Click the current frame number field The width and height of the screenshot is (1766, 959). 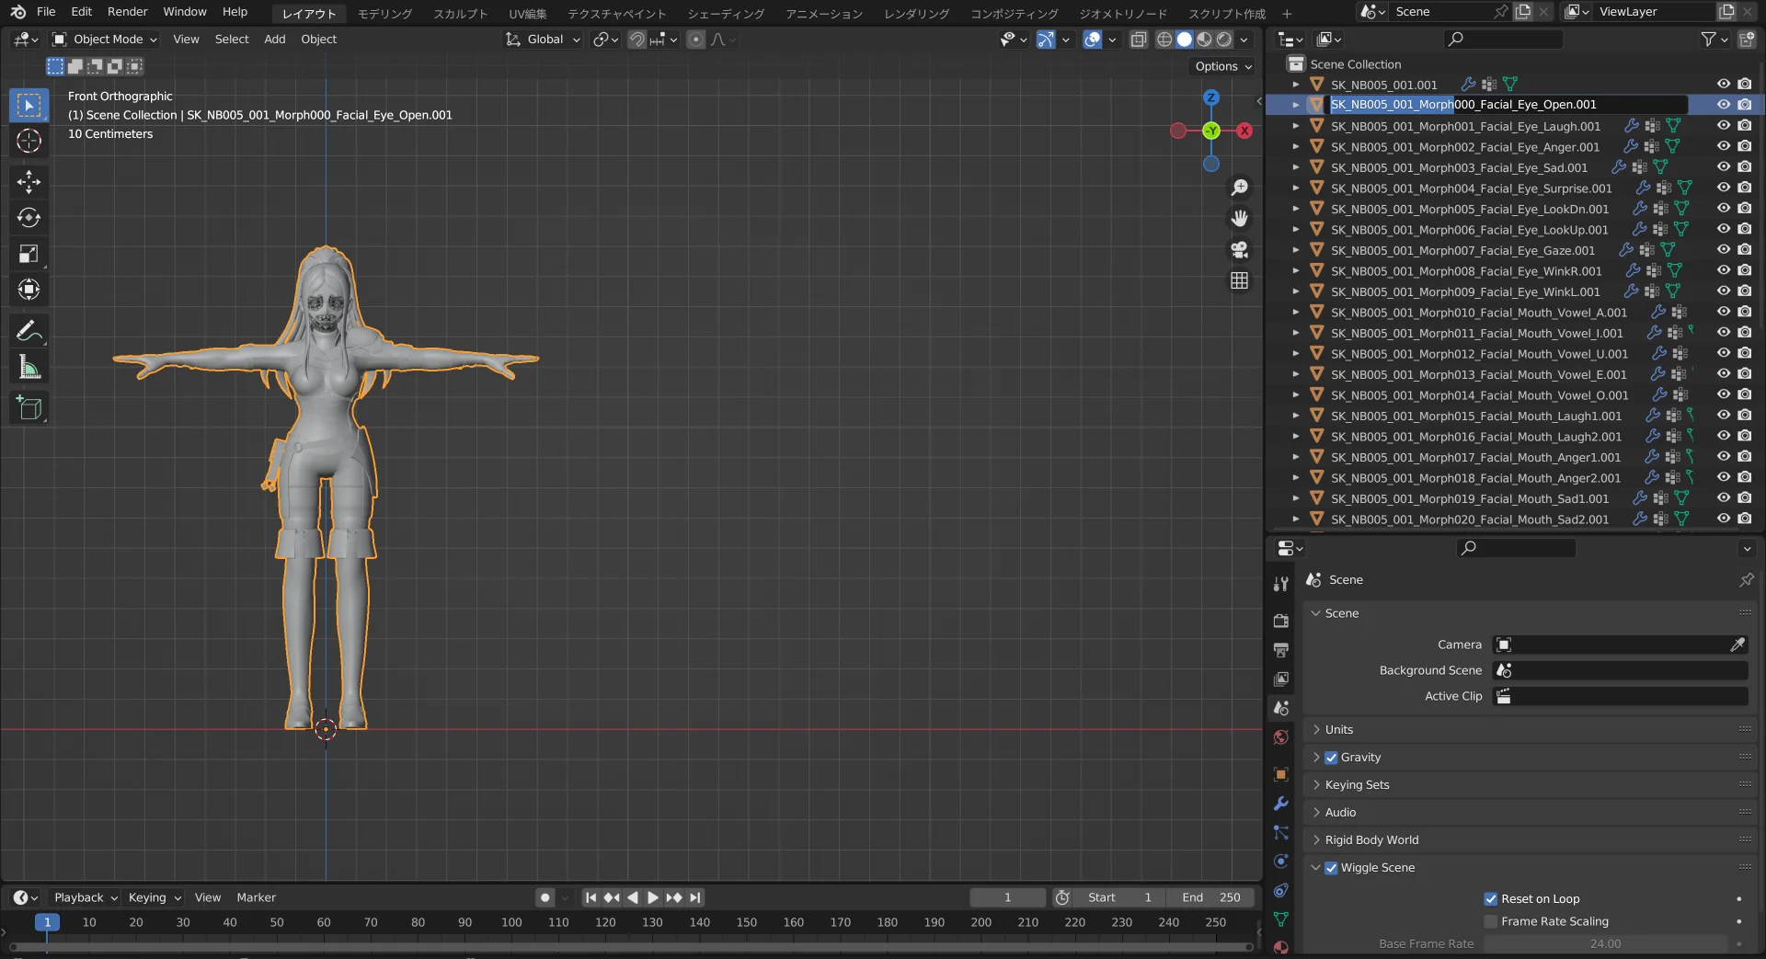click(x=1007, y=897)
